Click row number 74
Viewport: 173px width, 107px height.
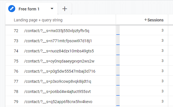pos(16,51)
